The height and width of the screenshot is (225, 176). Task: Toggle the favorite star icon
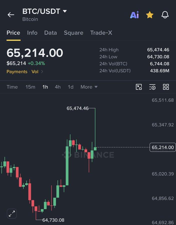point(150,15)
